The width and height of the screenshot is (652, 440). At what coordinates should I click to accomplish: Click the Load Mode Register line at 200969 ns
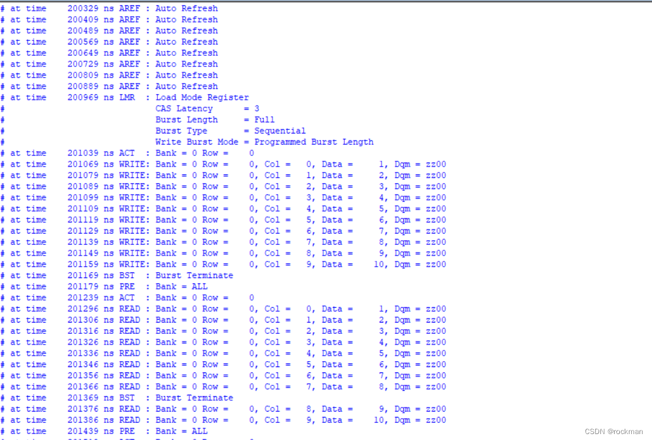[x=125, y=98]
